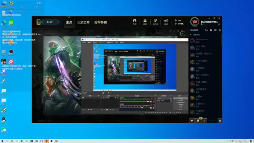The image size is (254, 143).
Task: Open the 生涯 profile icon in League client
Action: pyautogui.click(x=135, y=22)
